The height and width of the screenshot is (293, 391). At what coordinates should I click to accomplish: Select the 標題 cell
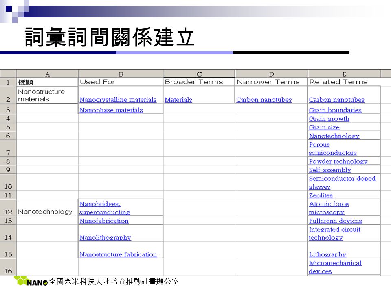[x=47, y=82]
